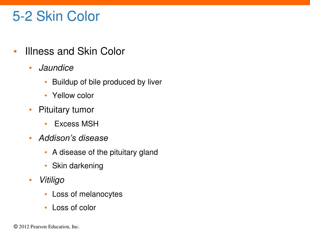Click 'A disease of the pituitary gland'
Viewport: 310px width, 232px height.
105,152
